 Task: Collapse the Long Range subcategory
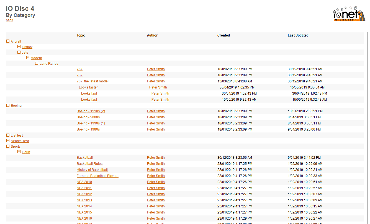click(x=37, y=63)
